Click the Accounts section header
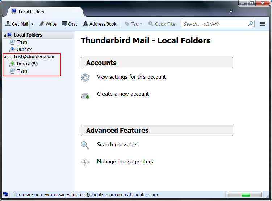This screenshot has width=272, height=201. (157, 63)
